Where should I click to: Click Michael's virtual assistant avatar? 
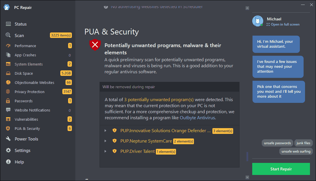tap(257, 21)
